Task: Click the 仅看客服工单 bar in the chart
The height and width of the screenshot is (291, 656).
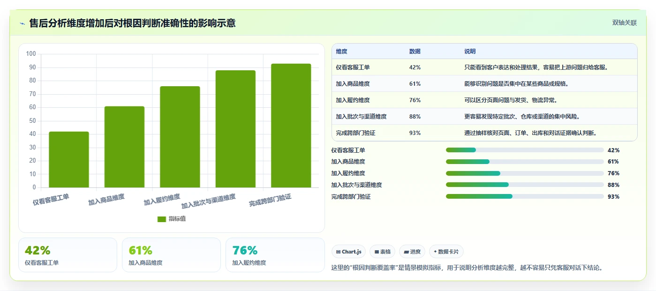Action: (x=69, y=159)
